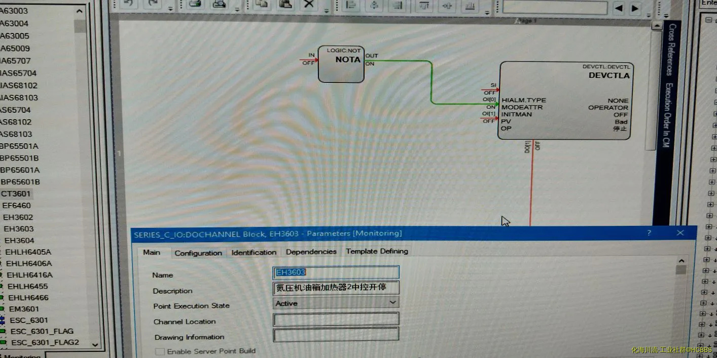Click the Align Left toolbar icon

(x=350, y=5)
